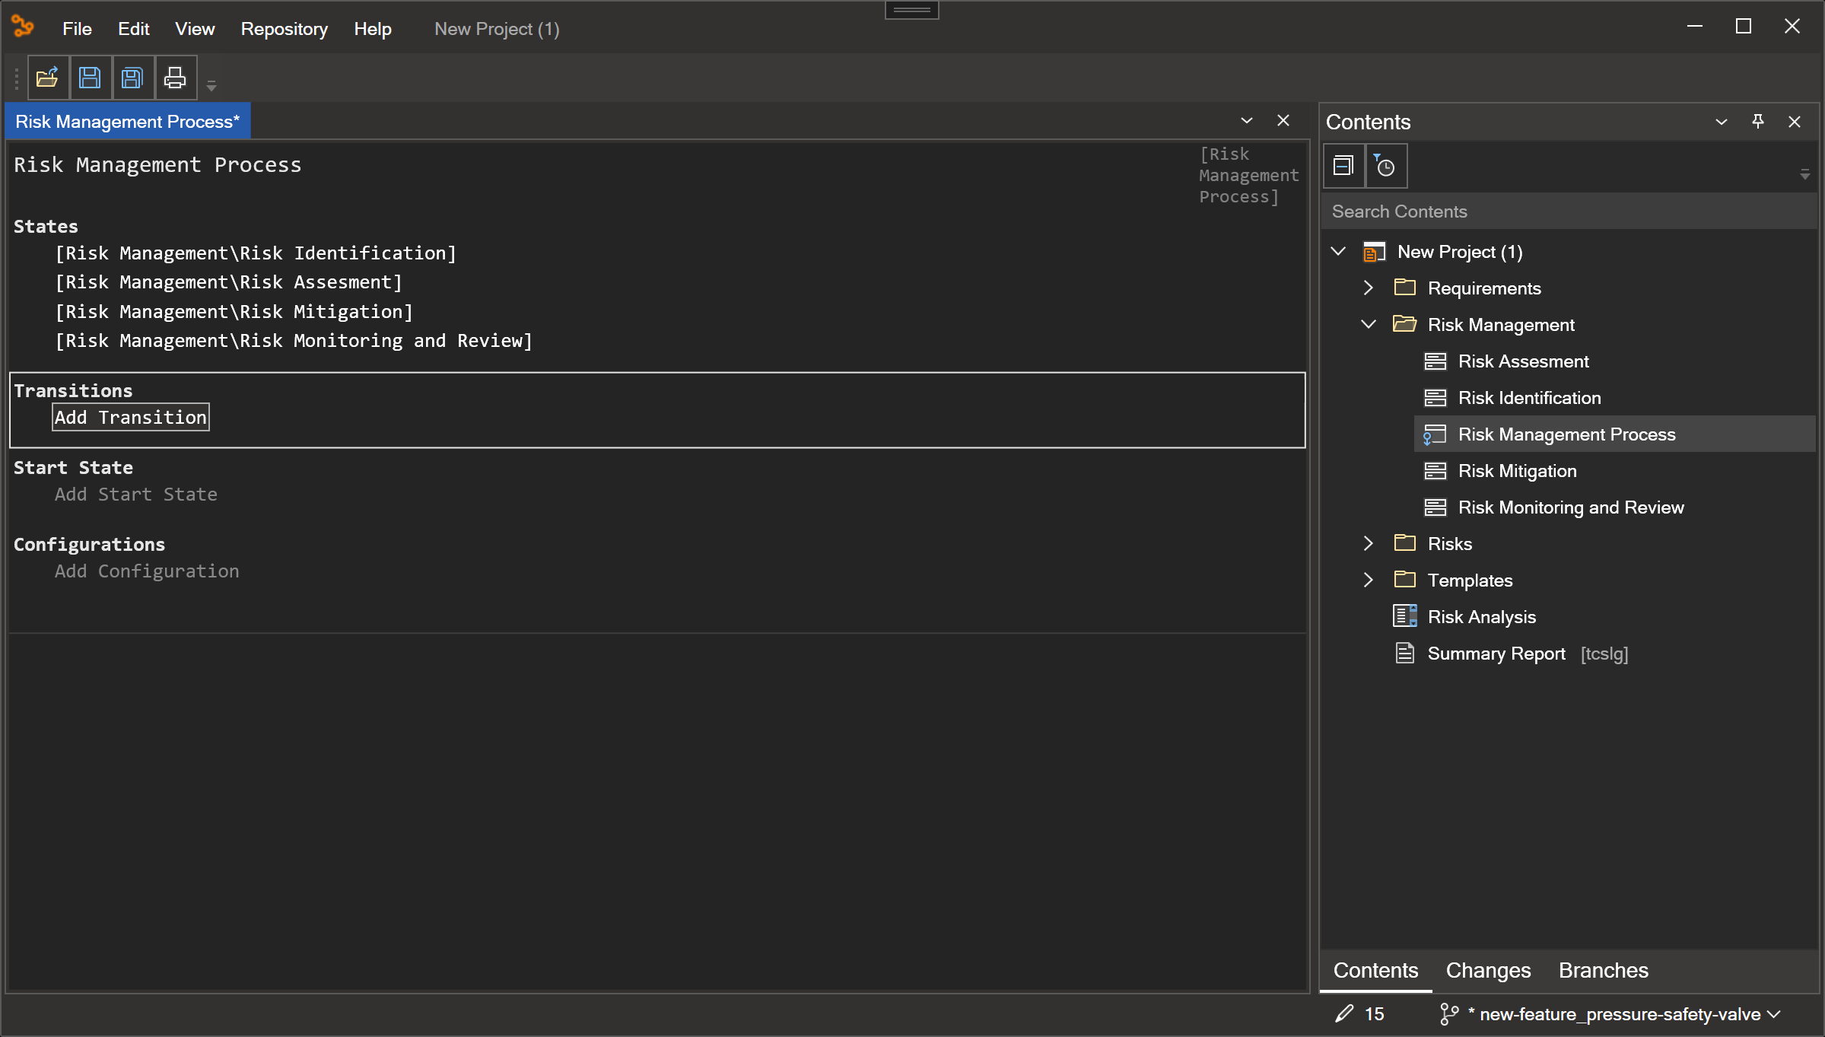Open the Repository menu
The height and width of the screenshot is (1037, 1825).
coord(285,27)
